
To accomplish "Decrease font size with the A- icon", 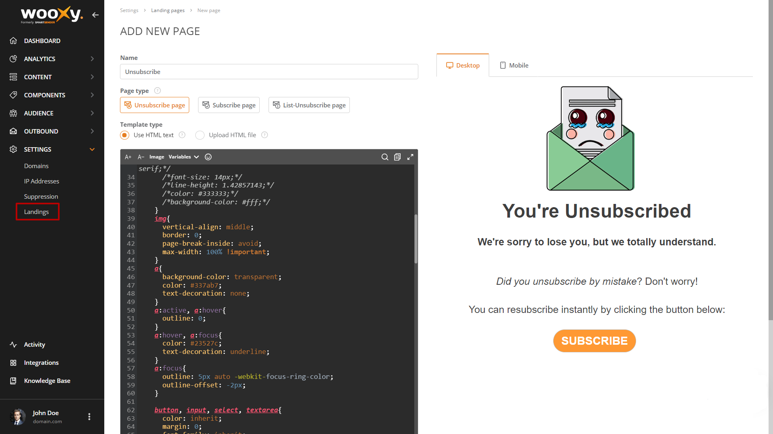I will coord(141,157).
